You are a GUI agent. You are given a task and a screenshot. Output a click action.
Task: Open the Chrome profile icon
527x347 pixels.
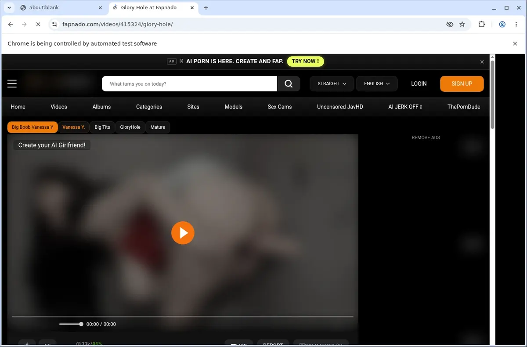(502, 25)
